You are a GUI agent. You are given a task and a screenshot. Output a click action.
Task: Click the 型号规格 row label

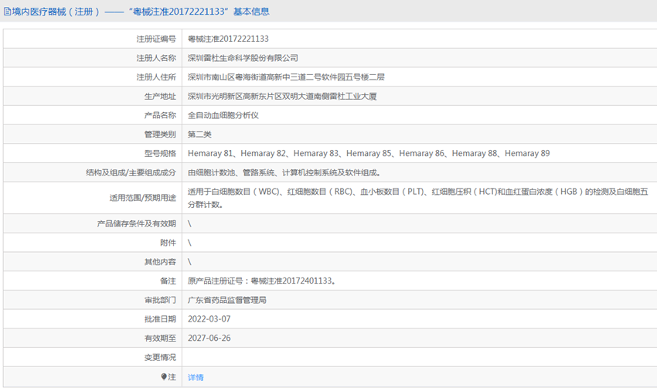pyautogui.click(x=160, y=154)
